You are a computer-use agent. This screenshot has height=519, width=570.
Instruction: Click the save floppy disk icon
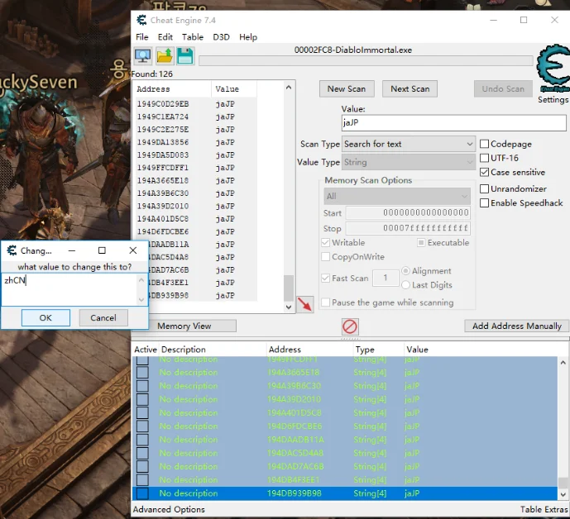(x=184, y=56)
